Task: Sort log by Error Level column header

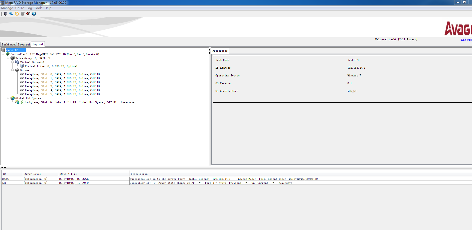Action: click(41, 174)
